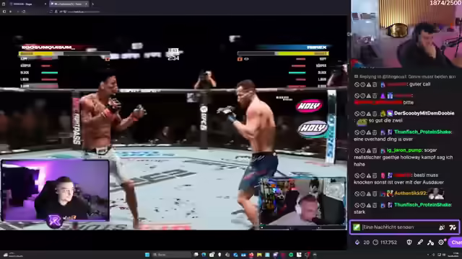Click the 117.752 stopwatch value below chat

(388, 242)
